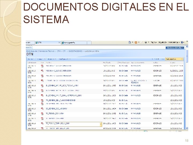Image resolution: width=193 pixels, height=145 pixels.
Task: Click the SUBESTACIONES breadcrumb link
Action: [x=75, y=51]
